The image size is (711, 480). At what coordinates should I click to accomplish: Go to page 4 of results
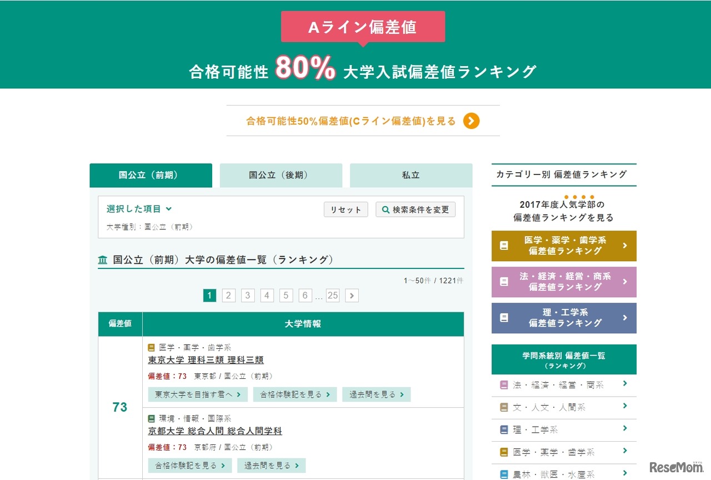267,296
